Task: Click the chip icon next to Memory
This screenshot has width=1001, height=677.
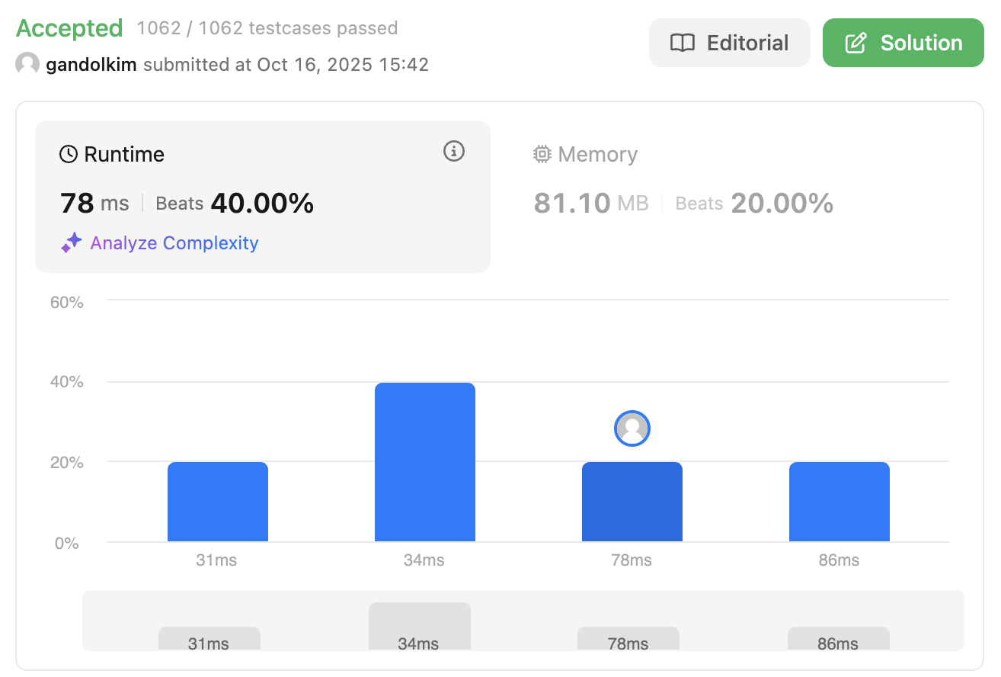Action: 542,154
